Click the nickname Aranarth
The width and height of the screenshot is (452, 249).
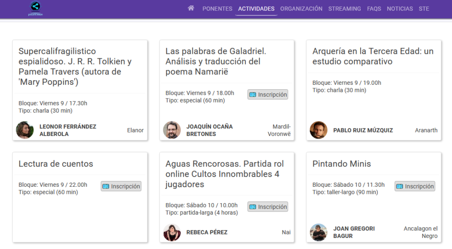426,130
